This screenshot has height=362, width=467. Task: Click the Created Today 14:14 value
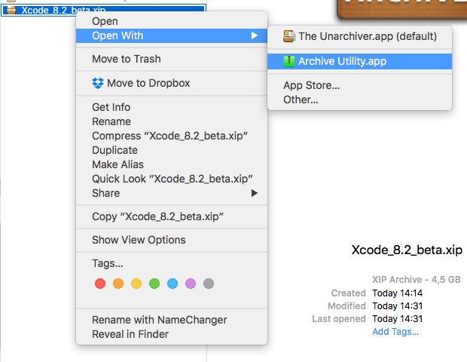(397, 293)
